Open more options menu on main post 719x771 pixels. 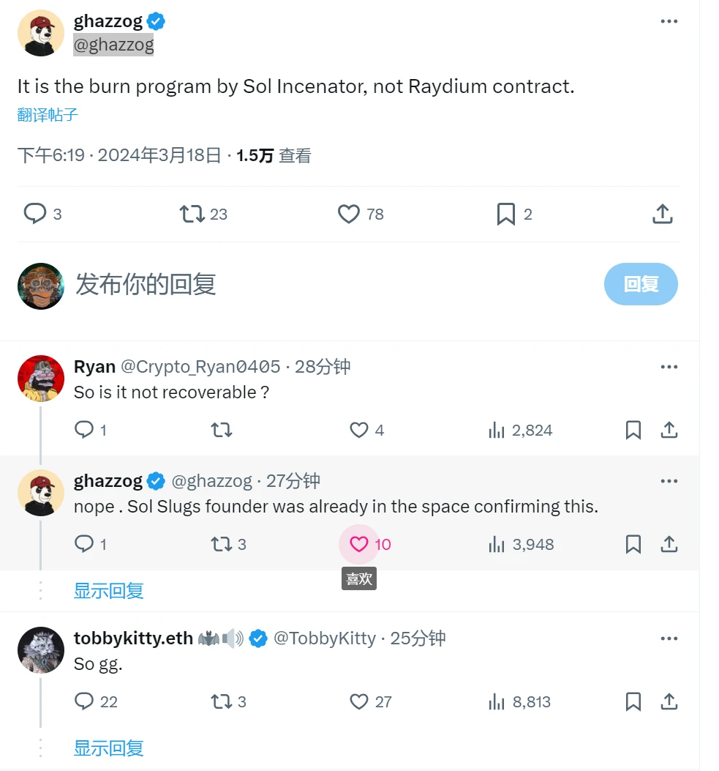pyautogui.click(x=669, y=21)
